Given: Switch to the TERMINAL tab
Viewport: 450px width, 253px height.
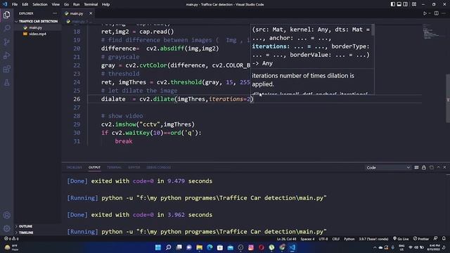Looking at the screenshot, I should [114, 167].
